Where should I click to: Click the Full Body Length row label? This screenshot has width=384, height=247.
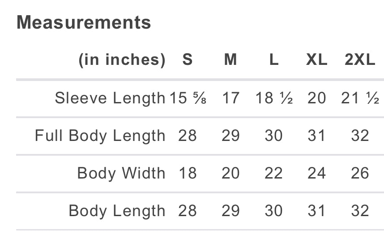pyautogui.click(x=100, y=136)
